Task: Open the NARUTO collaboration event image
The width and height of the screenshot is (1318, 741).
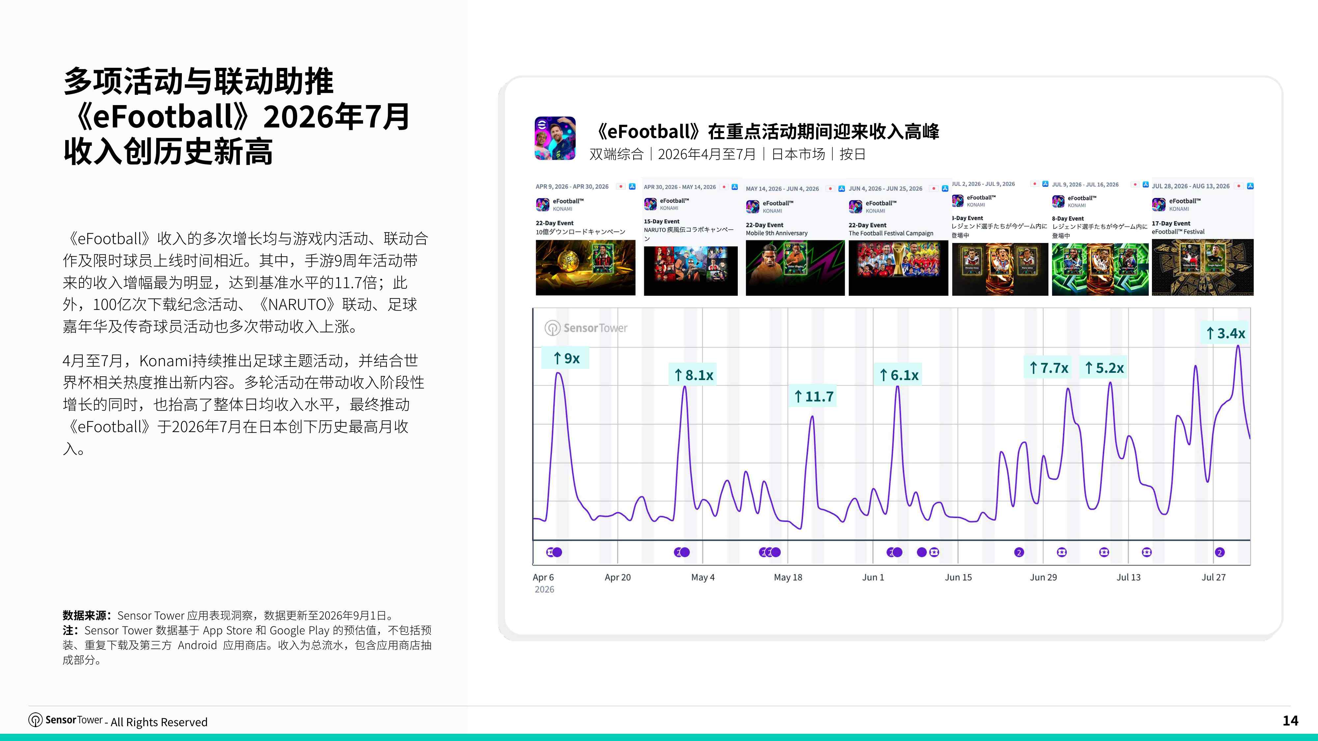Action: coord(691,271)
